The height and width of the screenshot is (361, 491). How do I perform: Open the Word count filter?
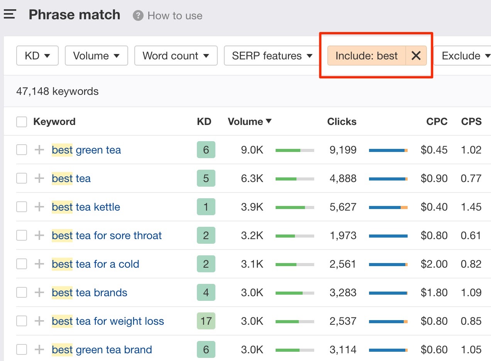pyautogui.click(x=176, y=56)
